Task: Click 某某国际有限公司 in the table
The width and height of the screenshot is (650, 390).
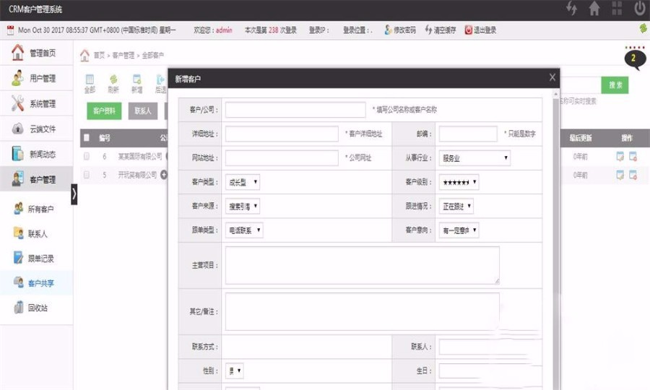Action: point(140,156)
